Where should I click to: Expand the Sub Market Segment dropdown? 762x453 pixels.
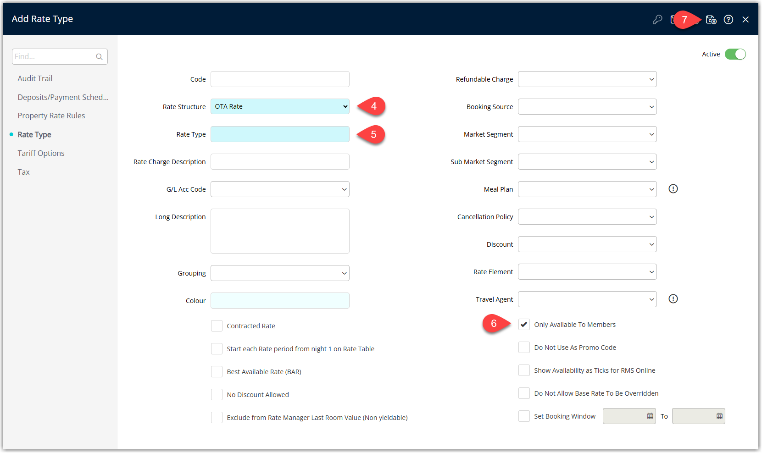587,162
